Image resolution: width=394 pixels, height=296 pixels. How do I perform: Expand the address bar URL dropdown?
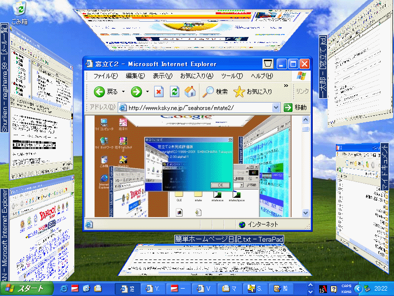pyautogui.click(x=276, y=108)
